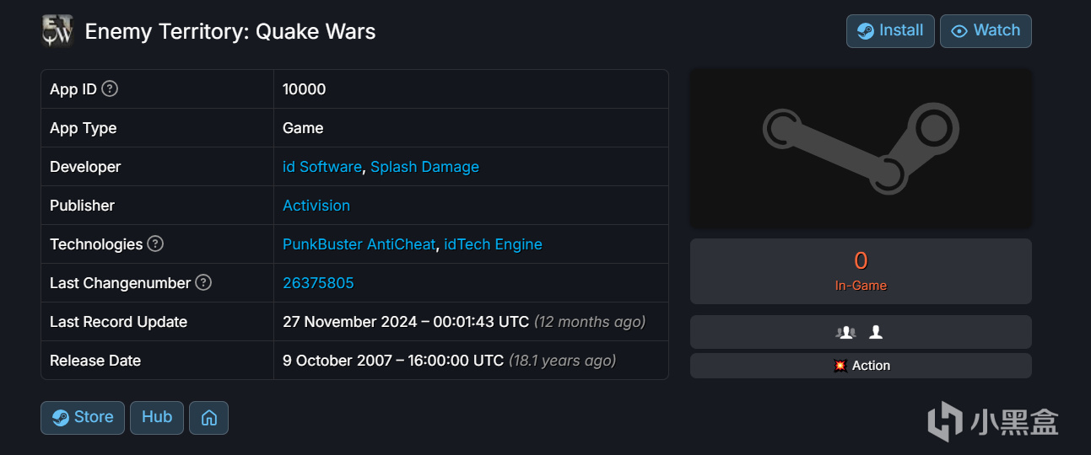Open the Store page button
Viewport: 1091px width, 455px height.
pyautogui.click(x=83, y=418)
